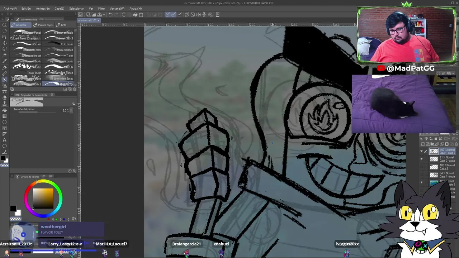
Task: Open the Filtro menu
Action: point(101,9)
